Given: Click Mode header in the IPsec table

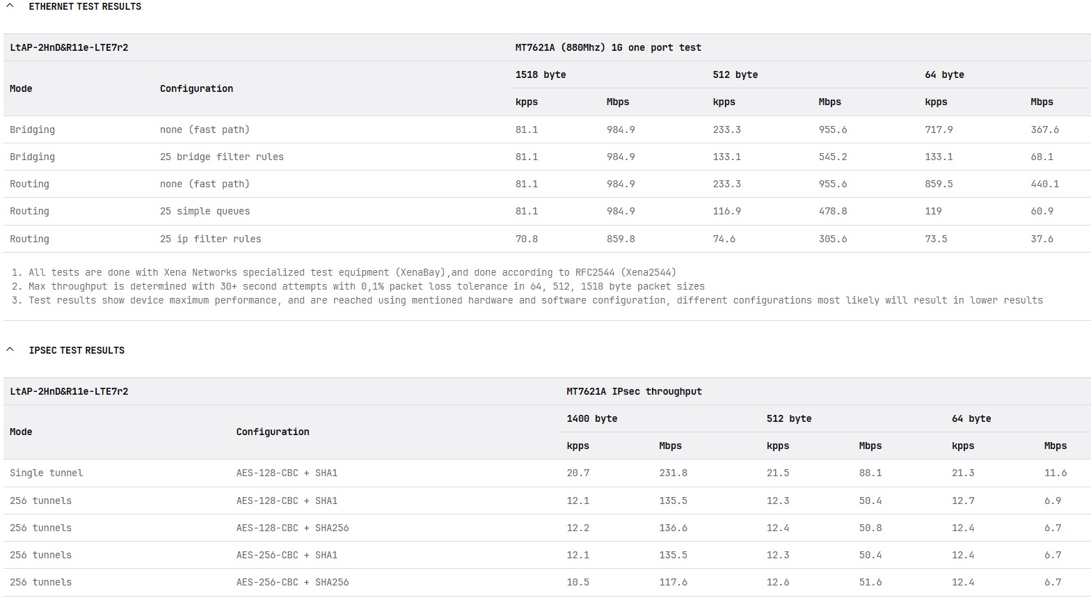Looking at the screenshot, I should (21, 432).
